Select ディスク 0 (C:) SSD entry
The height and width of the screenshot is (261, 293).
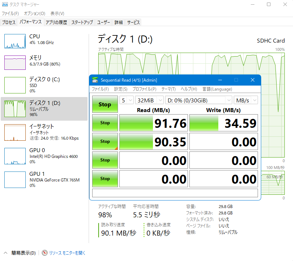coord(44,85)
